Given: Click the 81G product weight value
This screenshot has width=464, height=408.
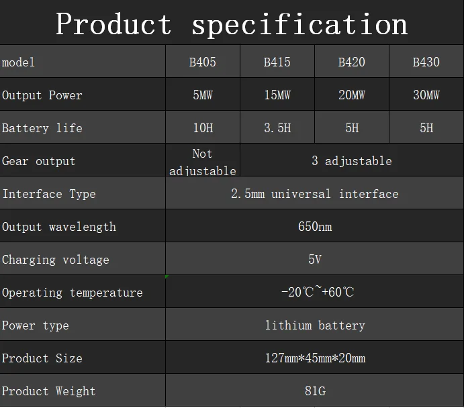Looking at the screenshot, I should click(x=314, y=391).
